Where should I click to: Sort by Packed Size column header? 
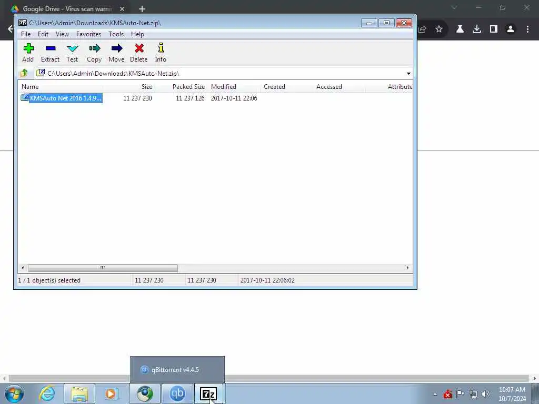pos(181,87)
